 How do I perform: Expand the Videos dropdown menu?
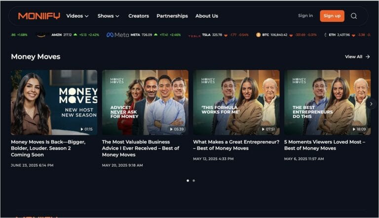click(77, 16)
